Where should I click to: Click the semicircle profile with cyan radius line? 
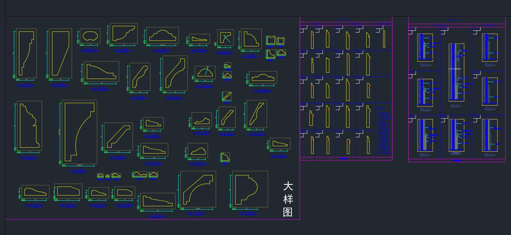tap(205, 73)
